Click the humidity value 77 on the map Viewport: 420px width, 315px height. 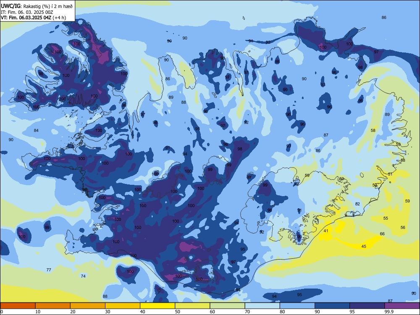49,270
